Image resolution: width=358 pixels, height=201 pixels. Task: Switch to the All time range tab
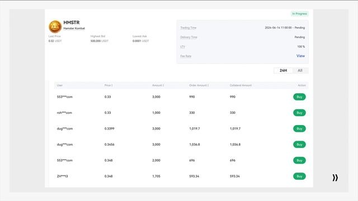coord(300,71)
